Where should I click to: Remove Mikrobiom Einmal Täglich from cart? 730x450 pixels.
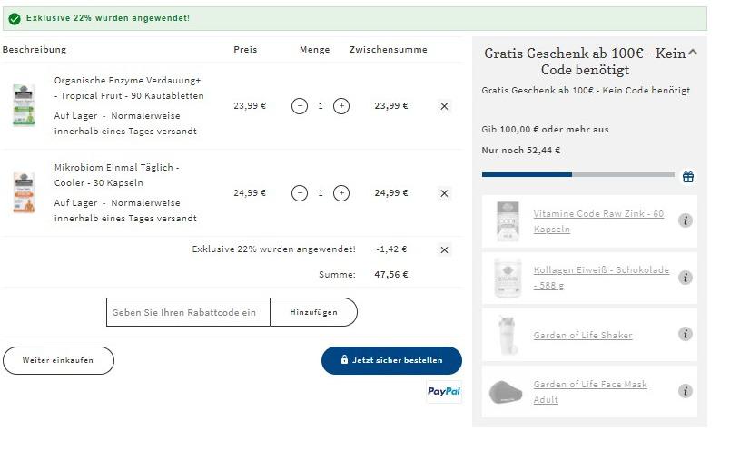coord(444,193)
